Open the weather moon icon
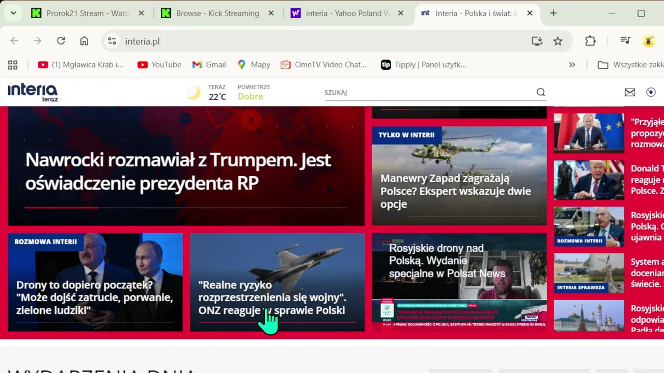Image resolution: width=664 pixels, height=373 pixels. (193, 92)
